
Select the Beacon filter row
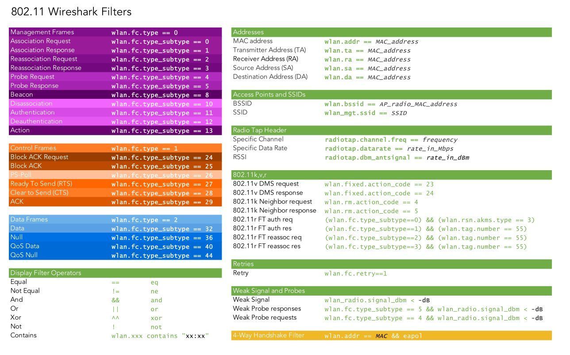pyautogui.click(x=115, y=95)
